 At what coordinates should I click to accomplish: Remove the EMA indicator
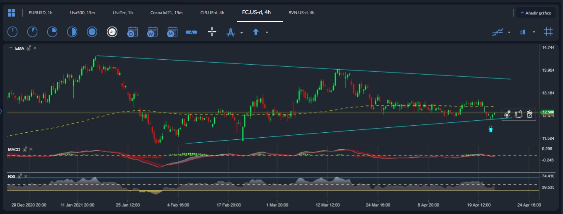[35, 48]
